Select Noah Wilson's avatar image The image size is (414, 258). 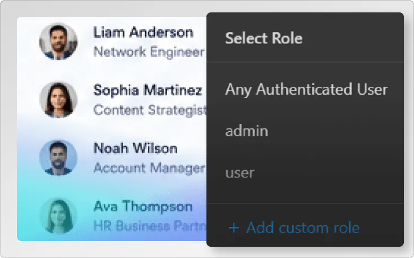coord(58,158)
